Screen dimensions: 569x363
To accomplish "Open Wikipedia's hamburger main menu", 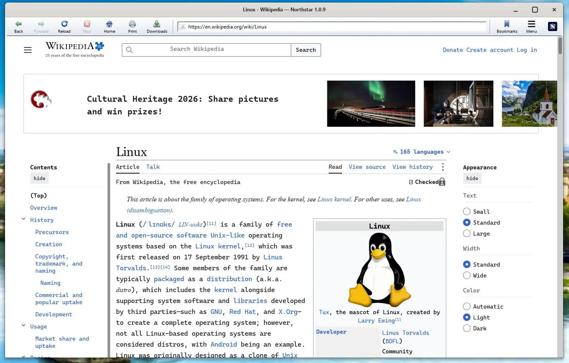I will tap(28, 50).
